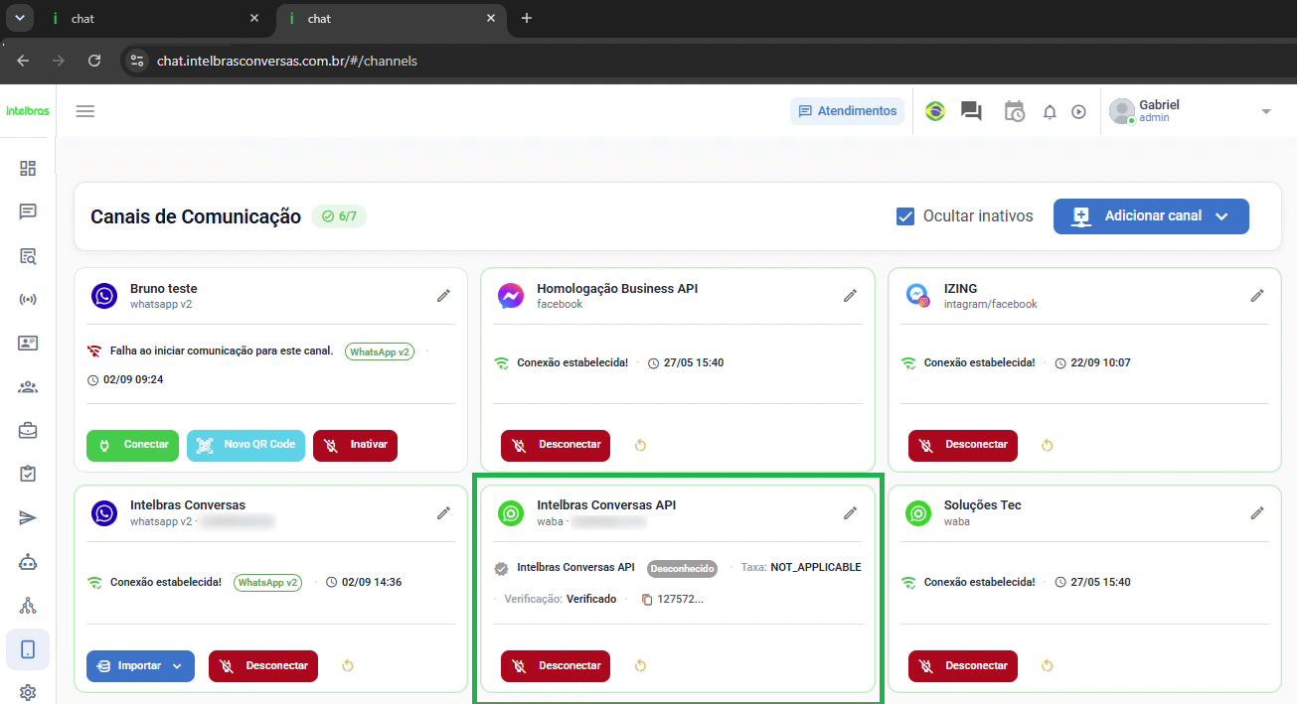The height and width of the screenshot is (704, 1300).
Task: Edit the Bruno teste channel
Action: [443, 296]
